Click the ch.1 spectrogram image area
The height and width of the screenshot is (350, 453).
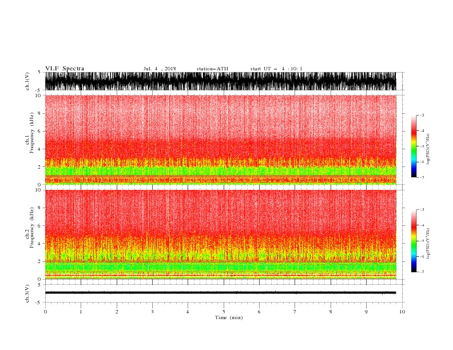pyautogui.click(x=220, y=140)
